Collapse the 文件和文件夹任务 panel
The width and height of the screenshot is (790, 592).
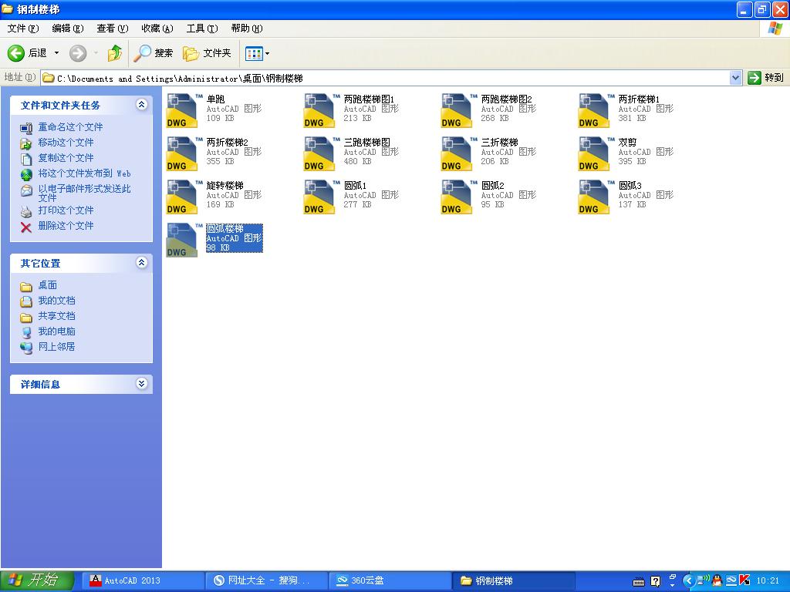[x=142, y=104]
